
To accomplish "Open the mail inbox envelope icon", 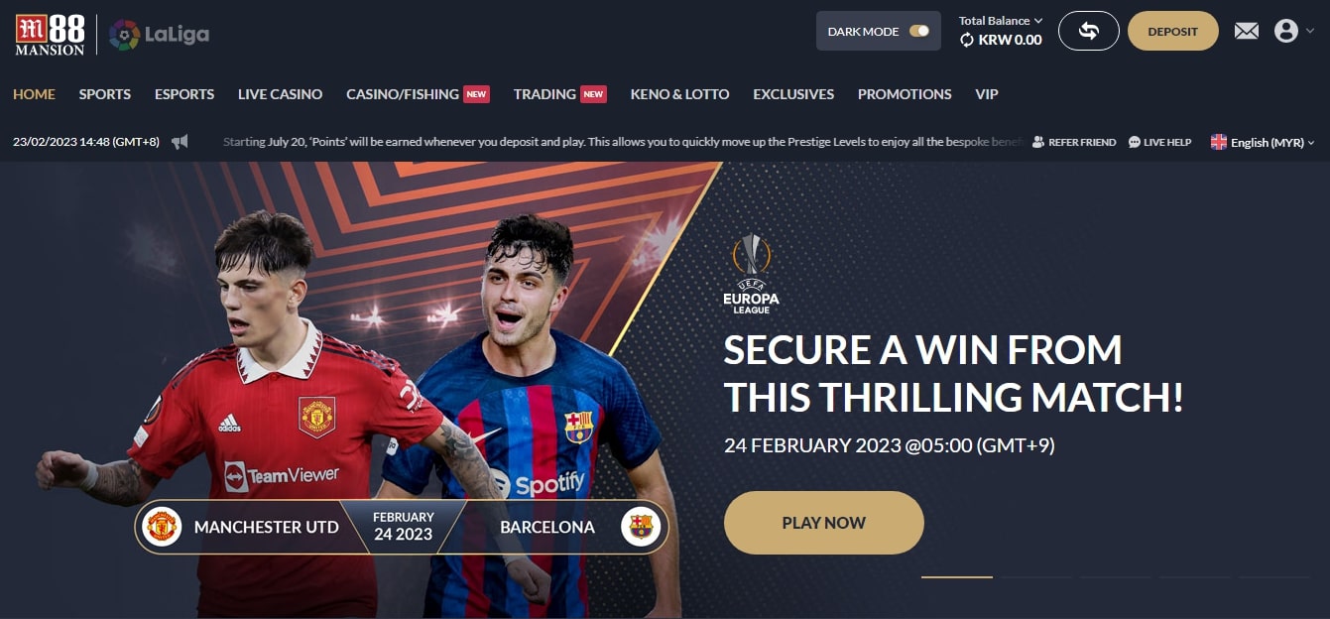I will coord(1246,32).
